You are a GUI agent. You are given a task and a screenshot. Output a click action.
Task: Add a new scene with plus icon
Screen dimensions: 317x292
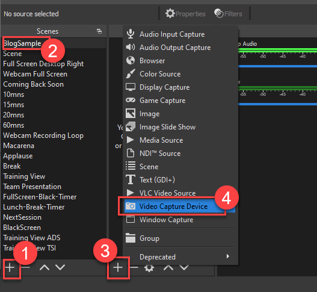pyautogui.click(x=10, y=267)
